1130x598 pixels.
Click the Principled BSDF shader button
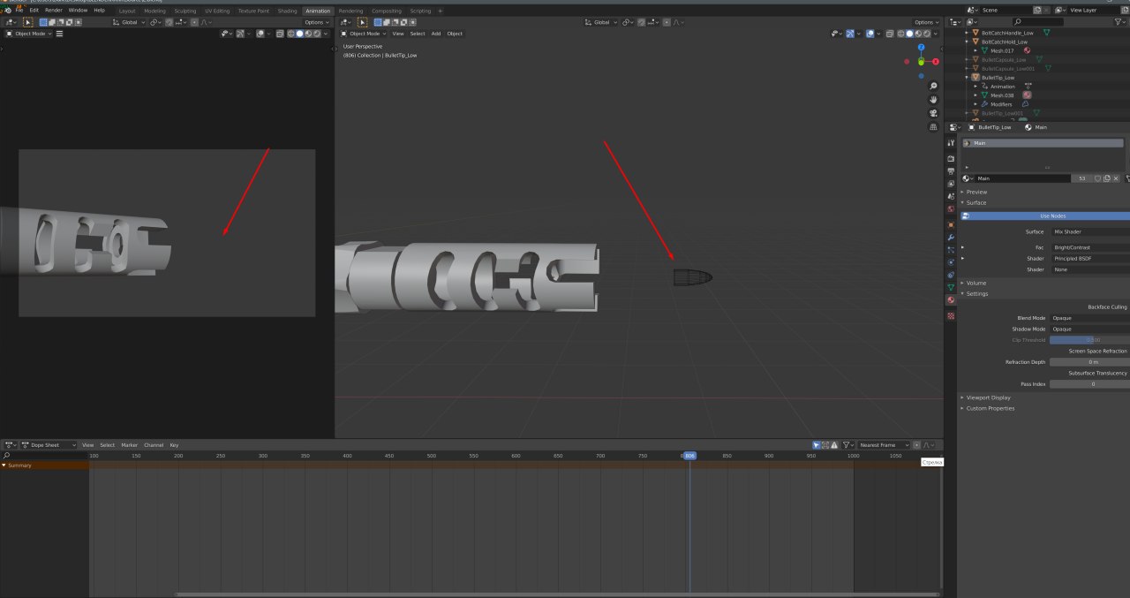tap(1089, 258)
